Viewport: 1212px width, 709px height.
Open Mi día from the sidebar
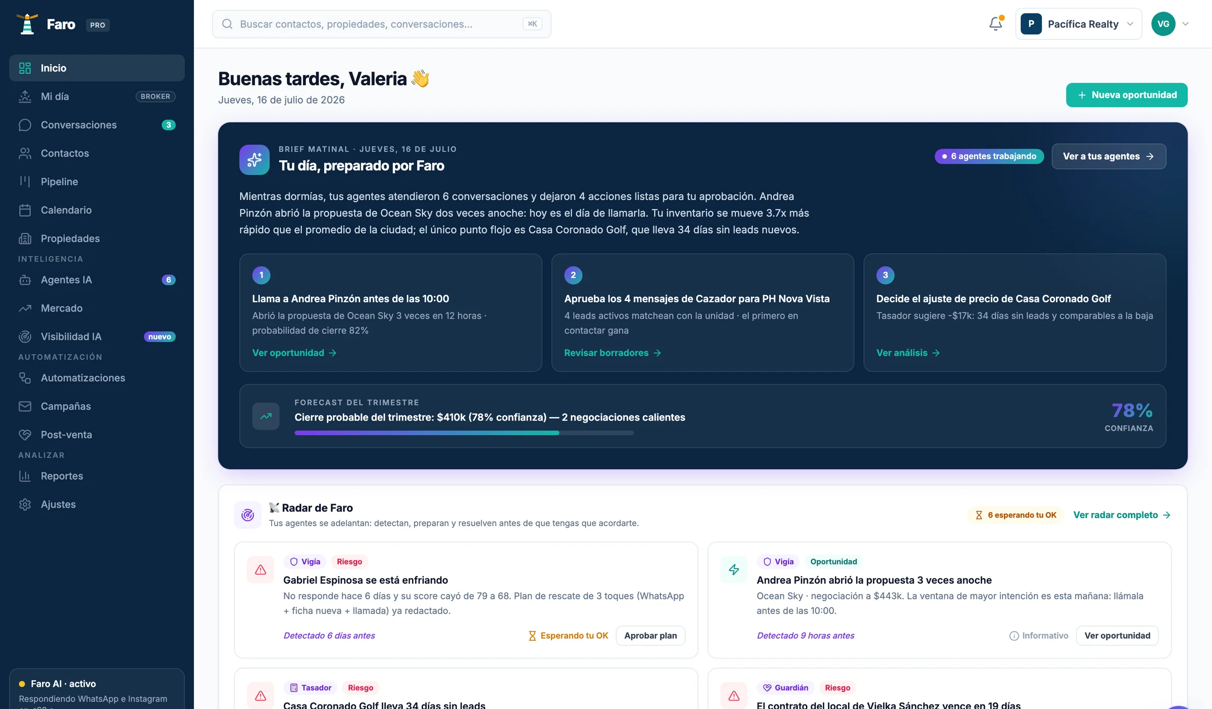pyautogui.click(x=97, y=96)
